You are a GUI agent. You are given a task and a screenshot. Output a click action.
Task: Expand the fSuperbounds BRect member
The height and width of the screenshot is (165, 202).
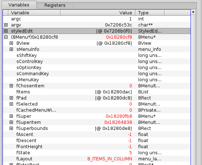click(11, 128)
